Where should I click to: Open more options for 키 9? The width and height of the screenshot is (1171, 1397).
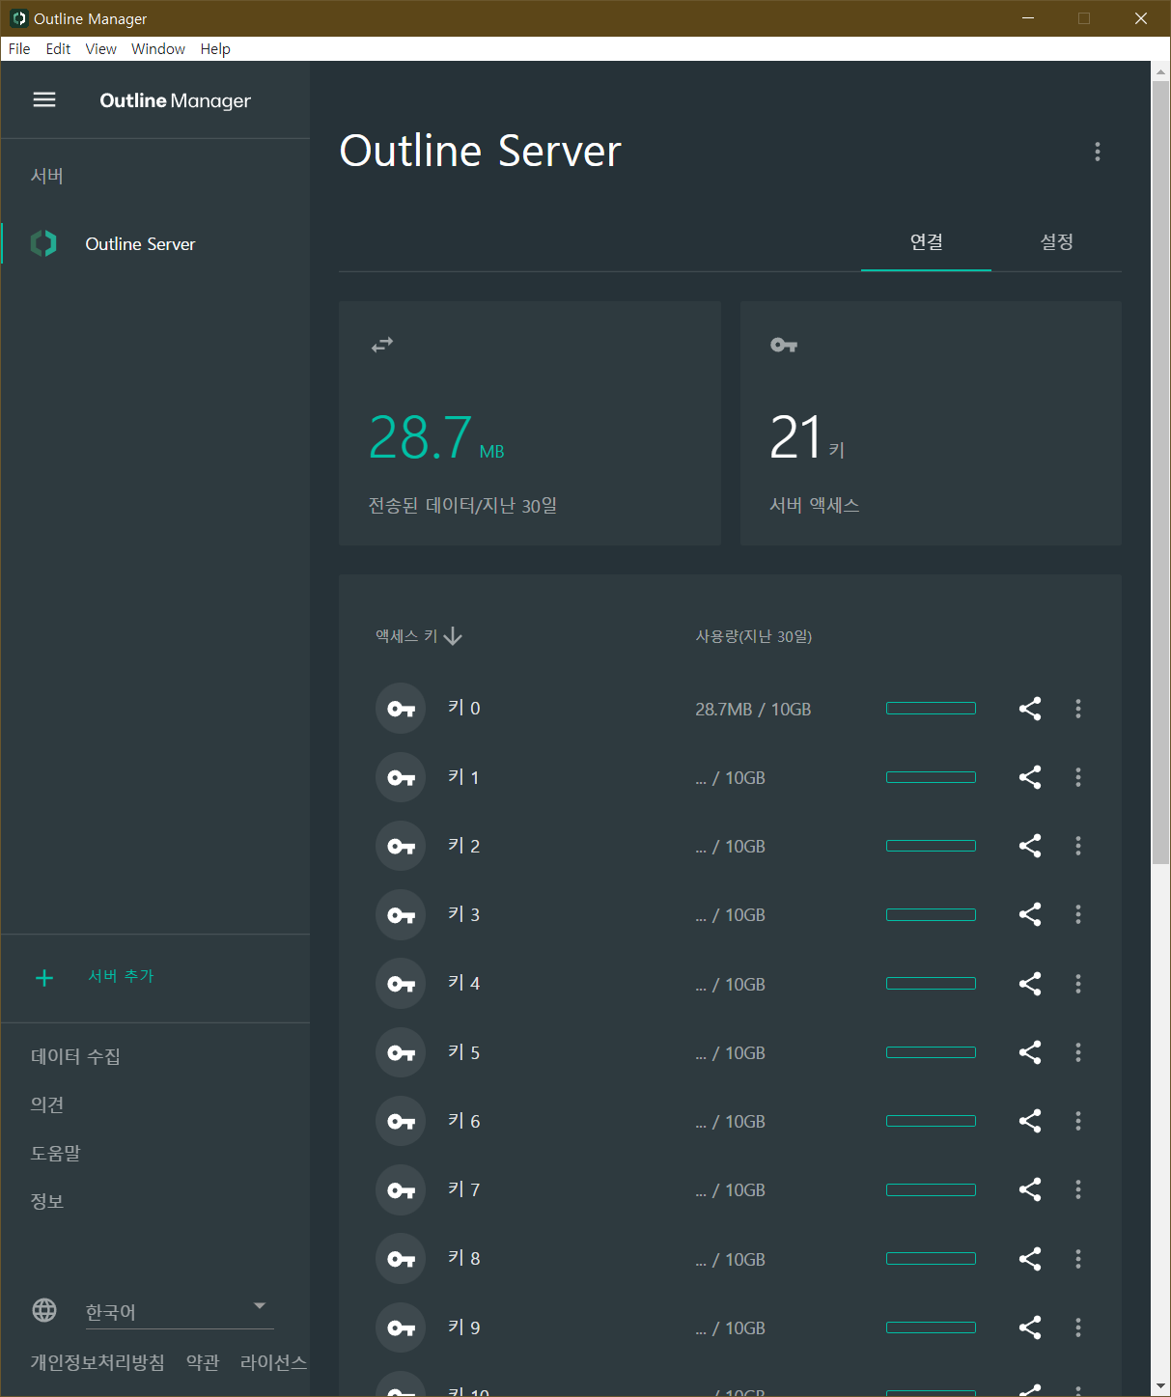[1078, 1327]
